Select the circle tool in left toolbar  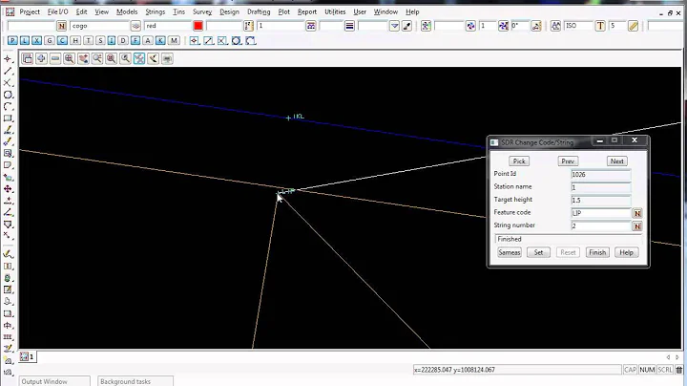(8, 95)
